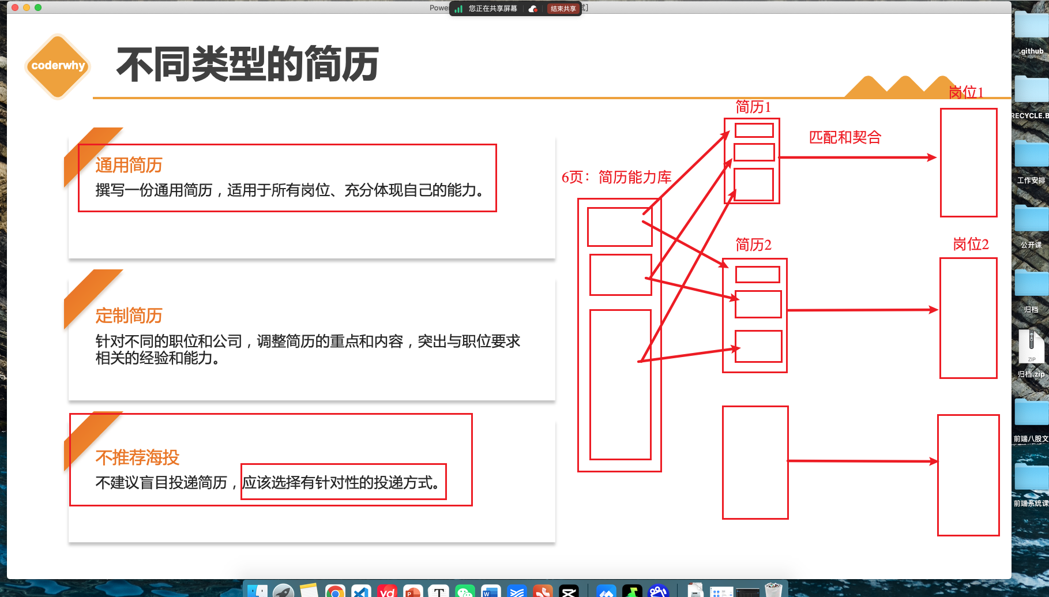1049x597 pixels.
Task: Select the orange coderwhy diamond logo
Action: click(57, 65)
